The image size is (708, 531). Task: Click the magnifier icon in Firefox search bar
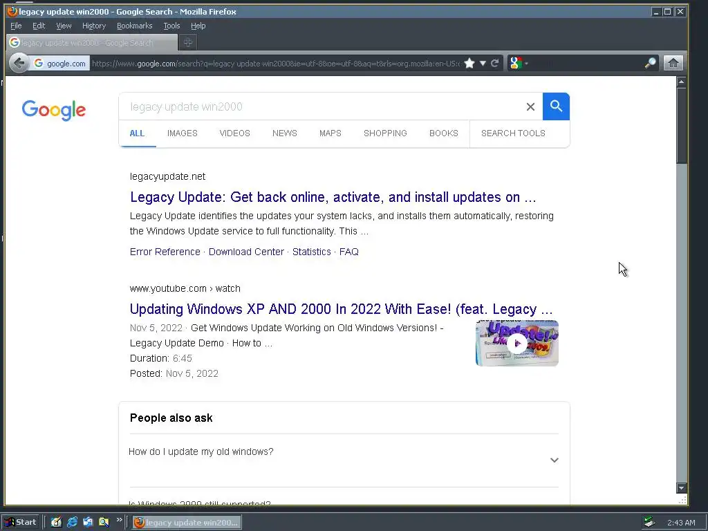coord(650,63)
